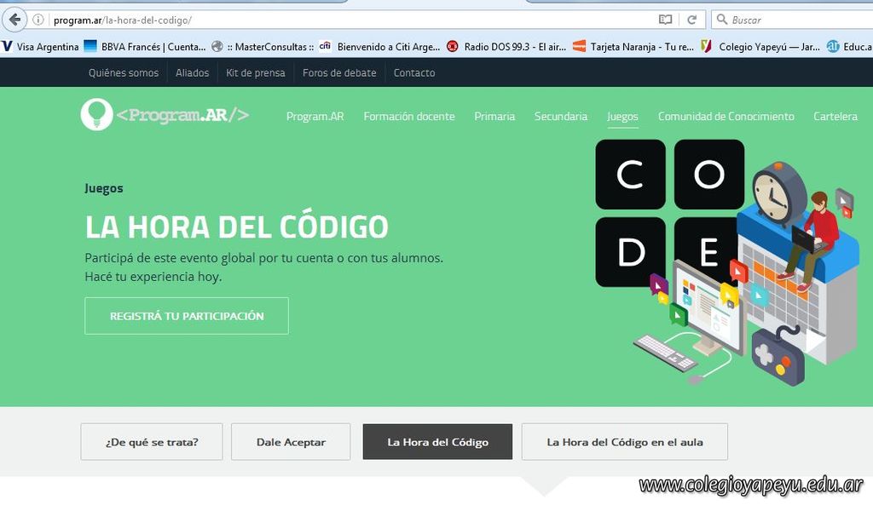Open the BBVA Francés bookmark
This screenshot has height=505, width=873.
point(145,47)
